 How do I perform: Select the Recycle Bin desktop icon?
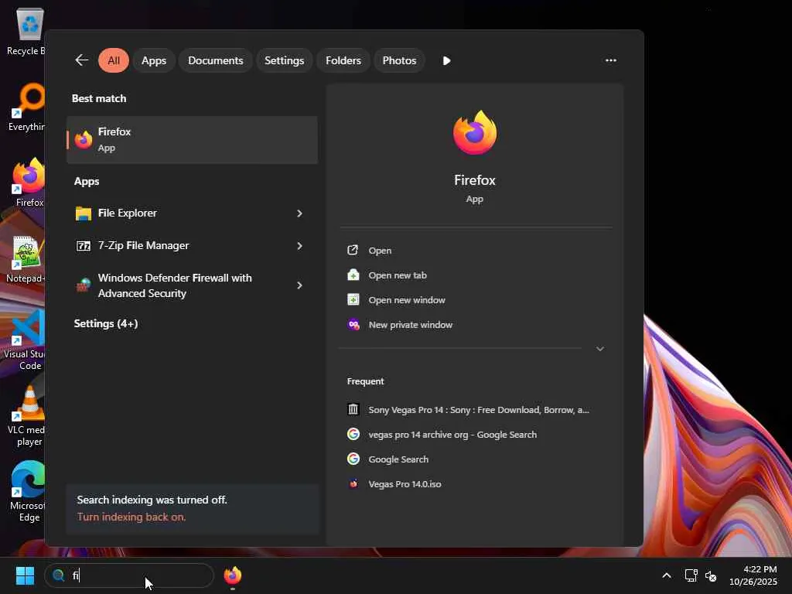coord(26,31)
